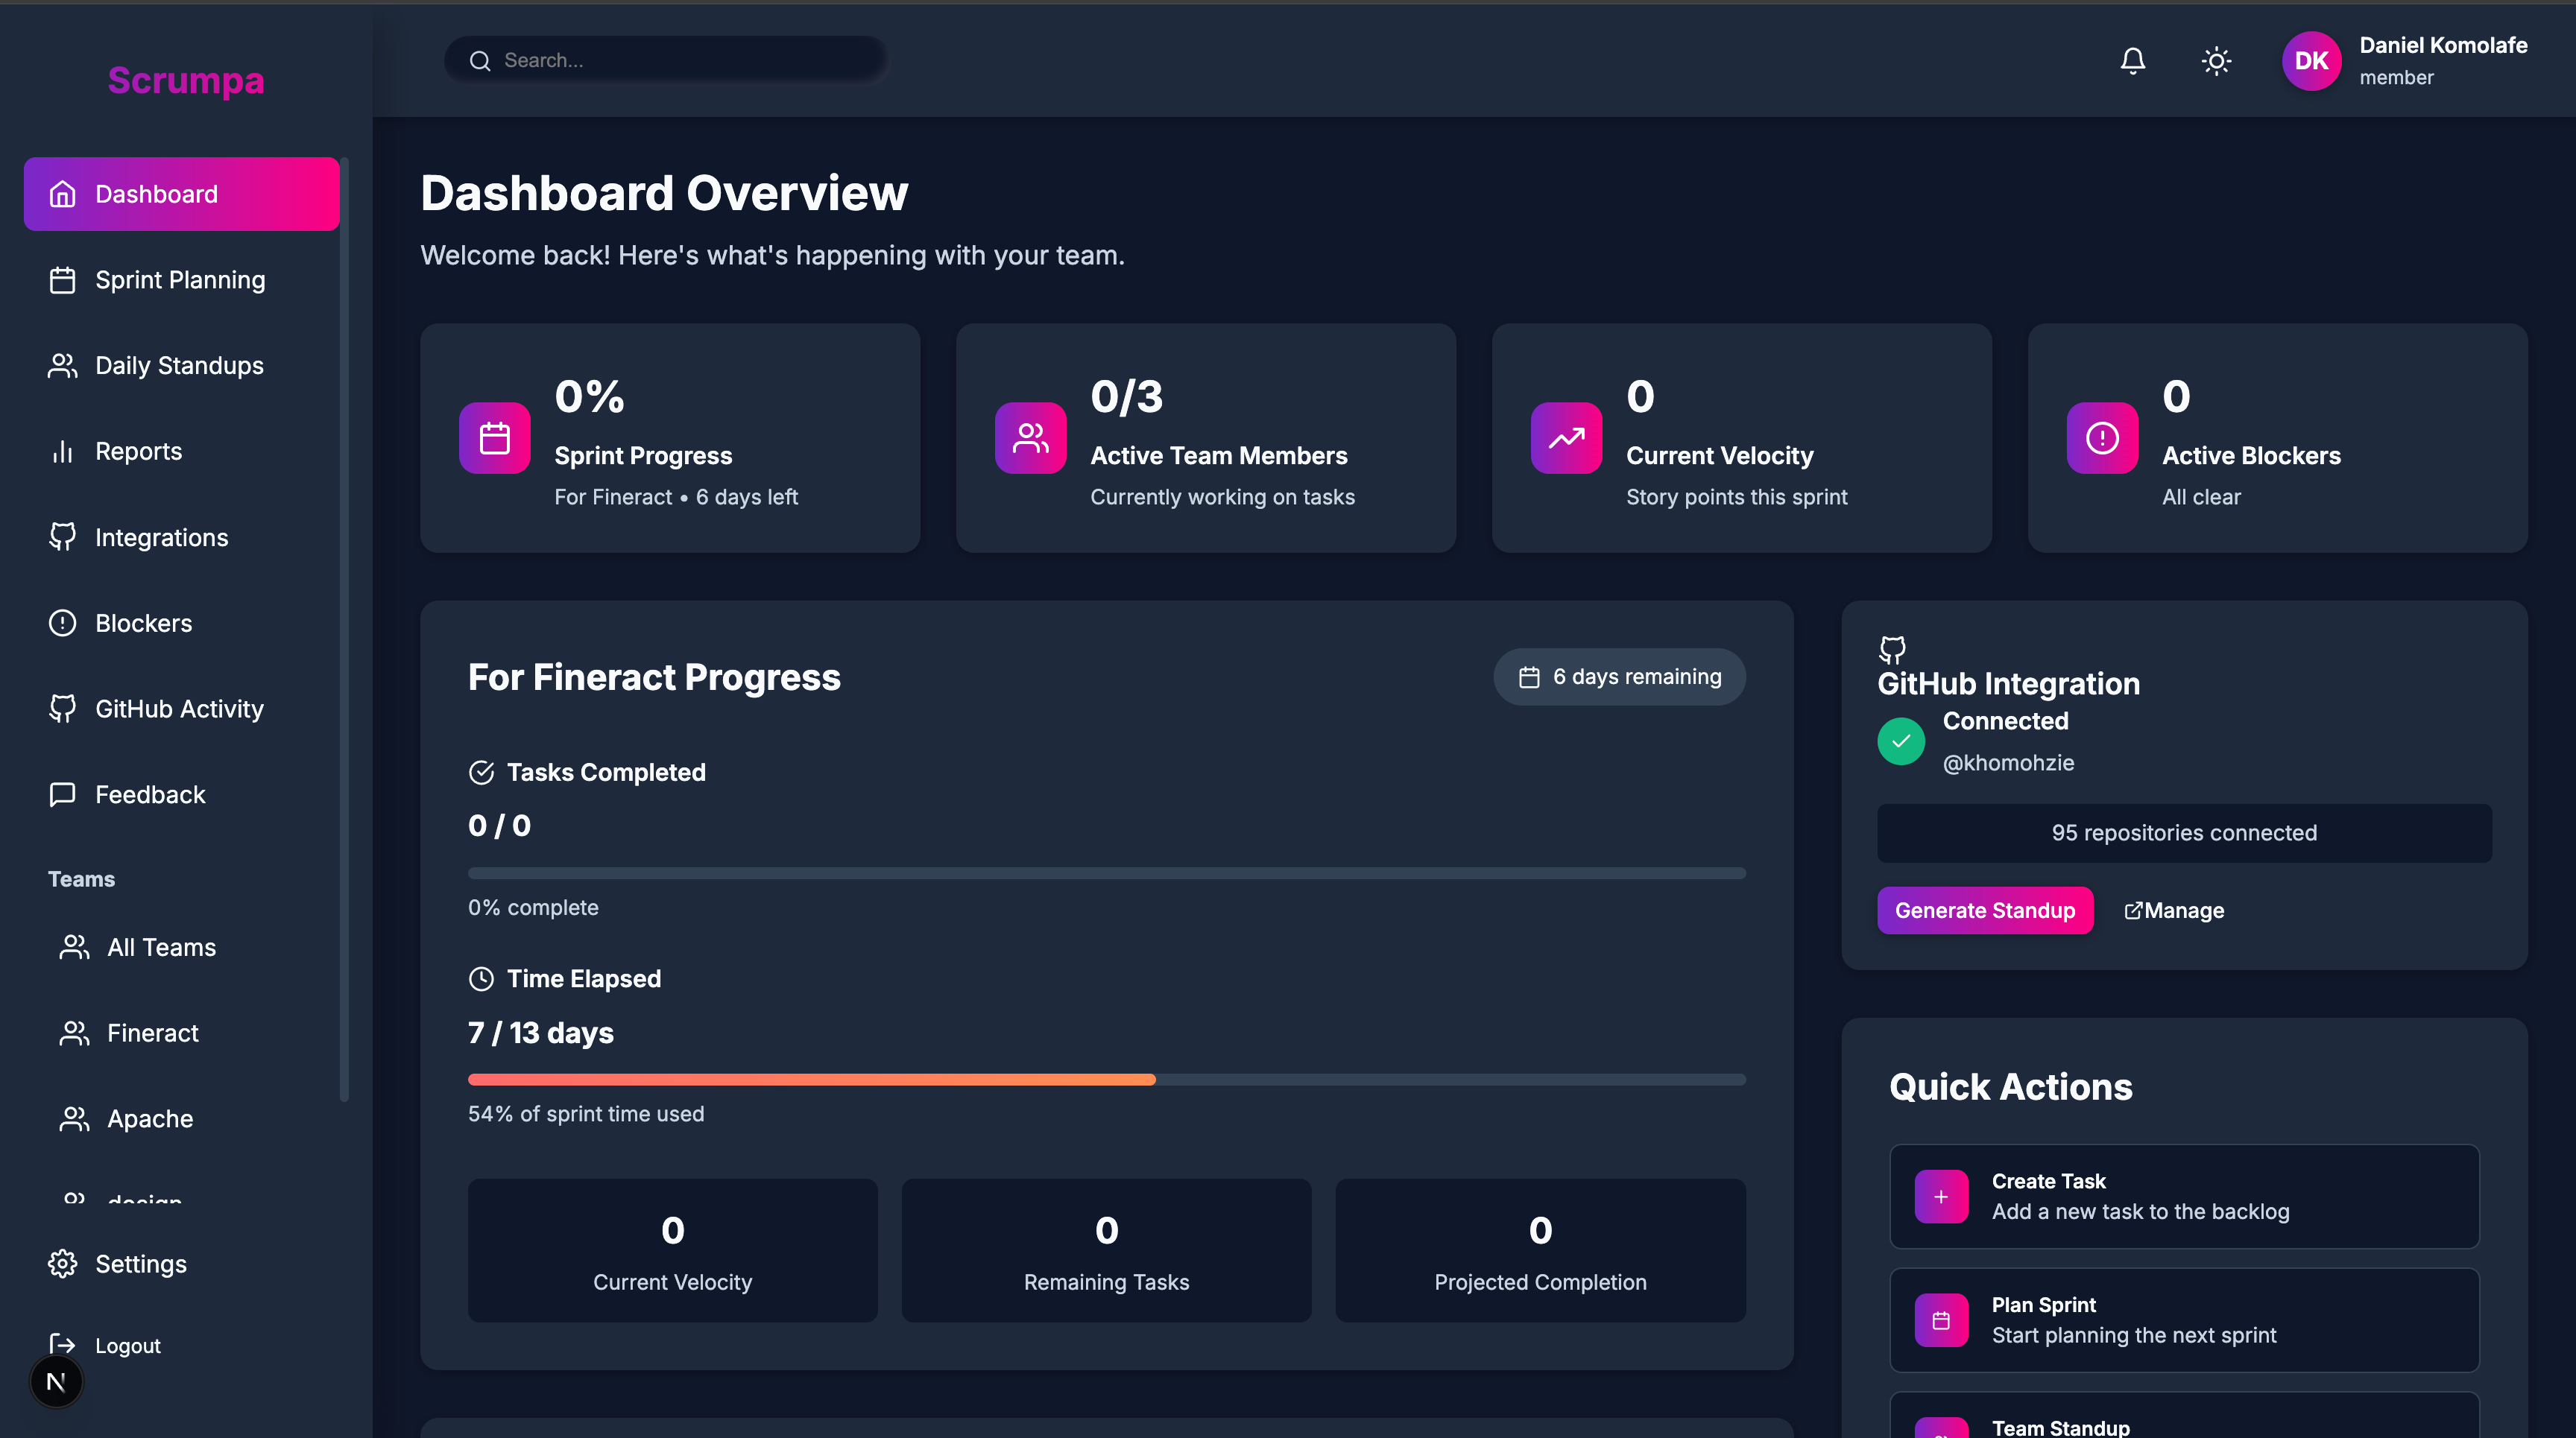2576x1438 pixels.
Task: Open the Manage GitHub link
Action: point(2174,910)
